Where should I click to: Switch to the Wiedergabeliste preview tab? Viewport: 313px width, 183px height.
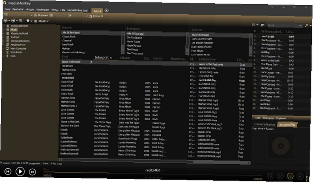point(265,124)
